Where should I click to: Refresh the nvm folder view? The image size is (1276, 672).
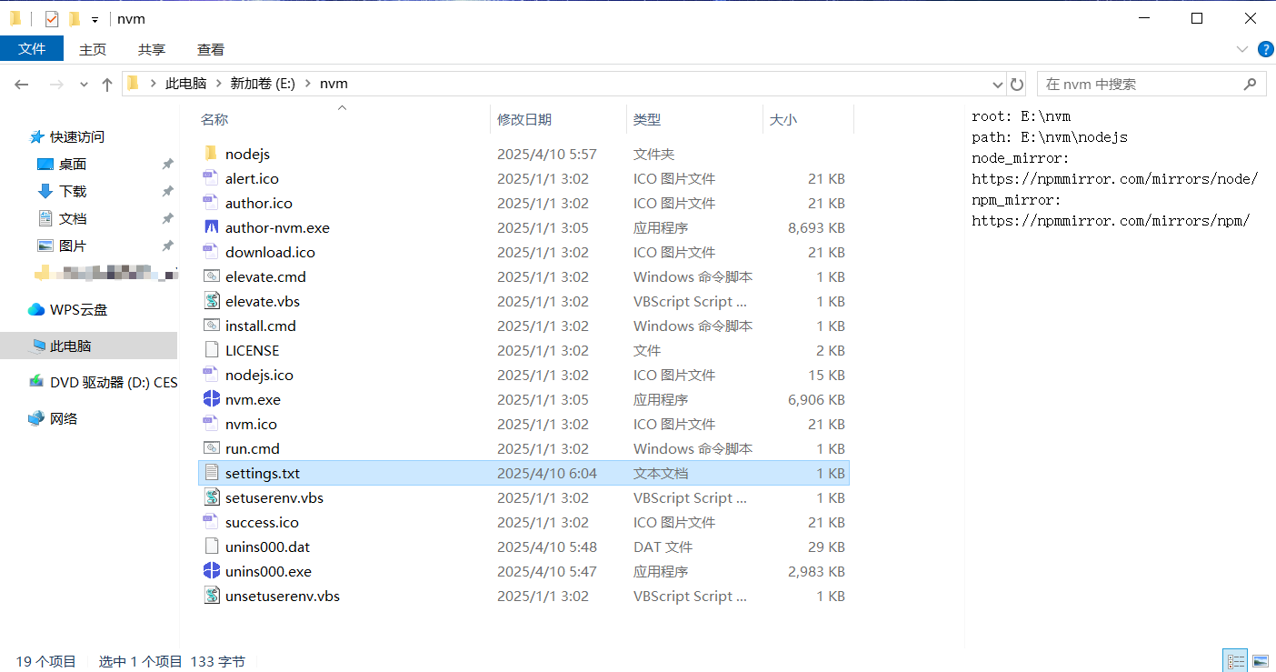(x=1017, y=85)
